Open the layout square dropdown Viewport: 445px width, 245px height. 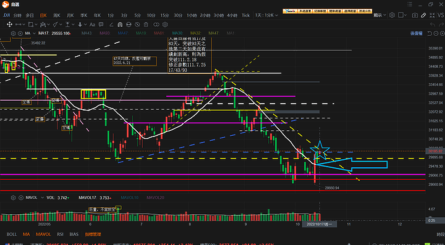(402, 15)
